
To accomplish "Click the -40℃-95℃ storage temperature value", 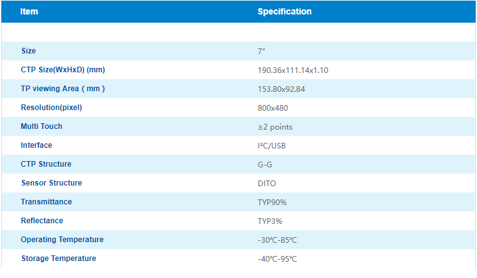I will [277, 259].
